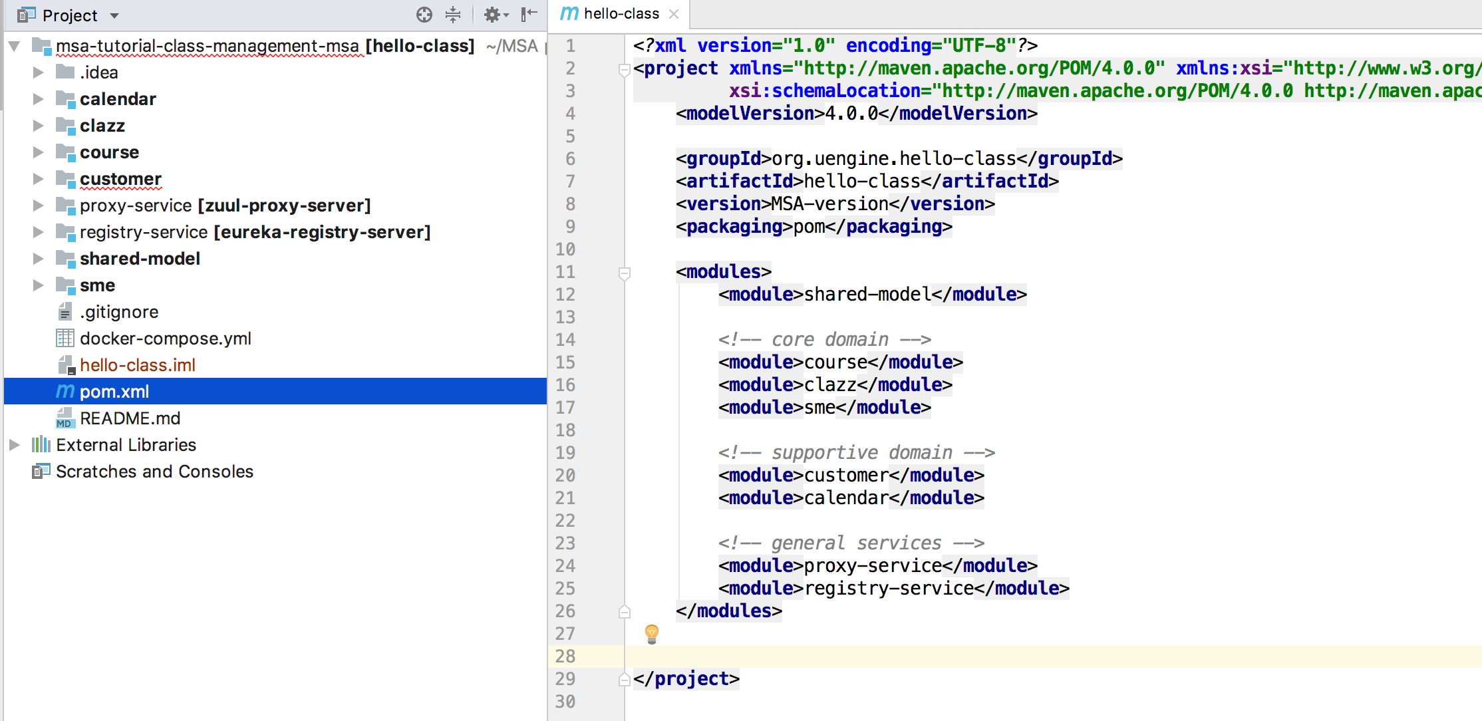Close the hello-class editor tab
This screenshot has height=721, width=1482.
[x=674, y=13]
